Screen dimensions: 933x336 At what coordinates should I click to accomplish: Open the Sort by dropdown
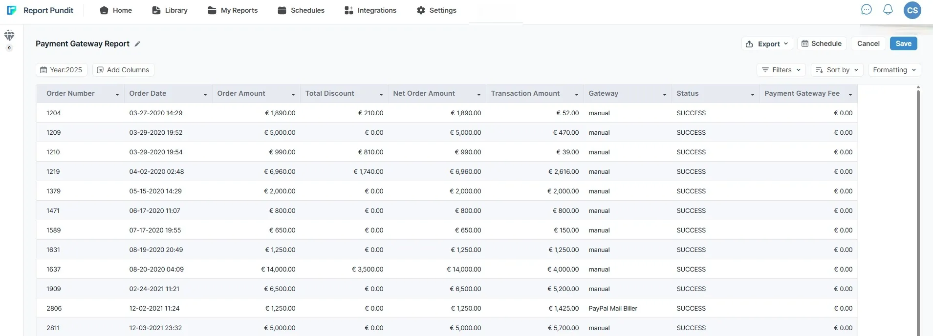click(x=837, y=70)
